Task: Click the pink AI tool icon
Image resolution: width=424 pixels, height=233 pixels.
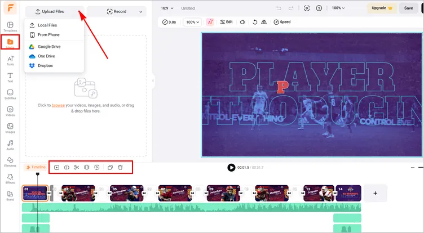Action: coord(210,22)
